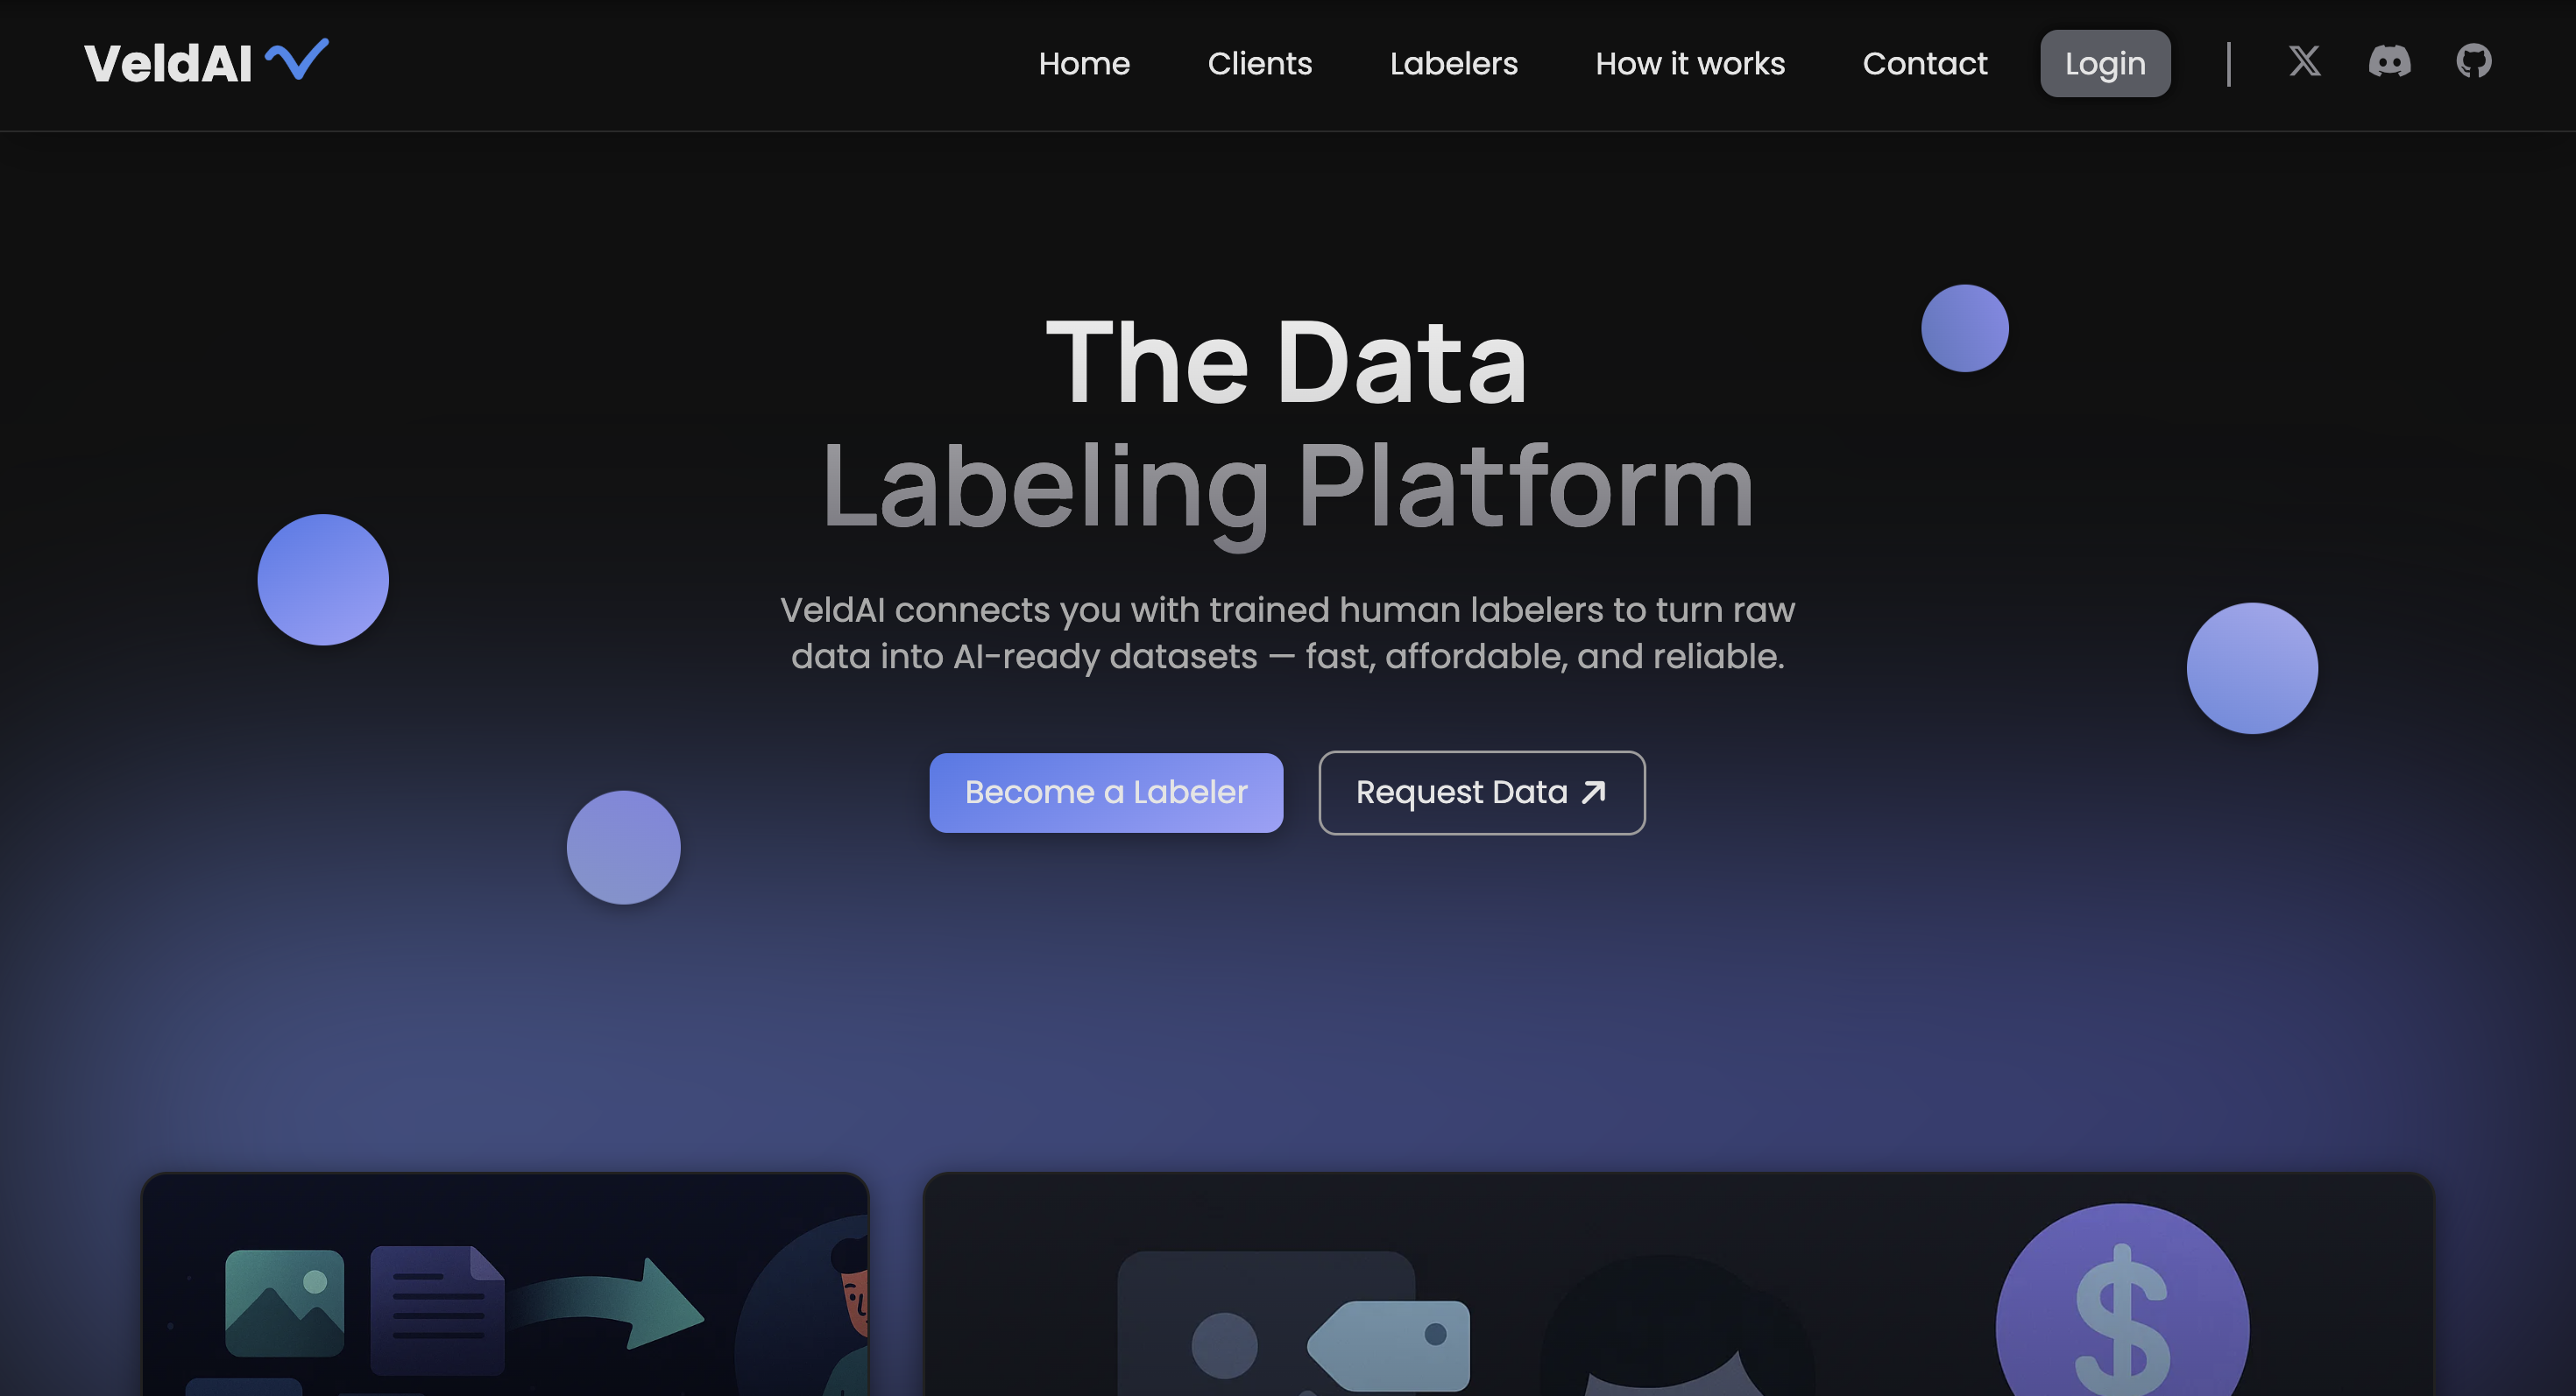
Task: Select How it works in navigation
Action: click(x=1689, y=64)
